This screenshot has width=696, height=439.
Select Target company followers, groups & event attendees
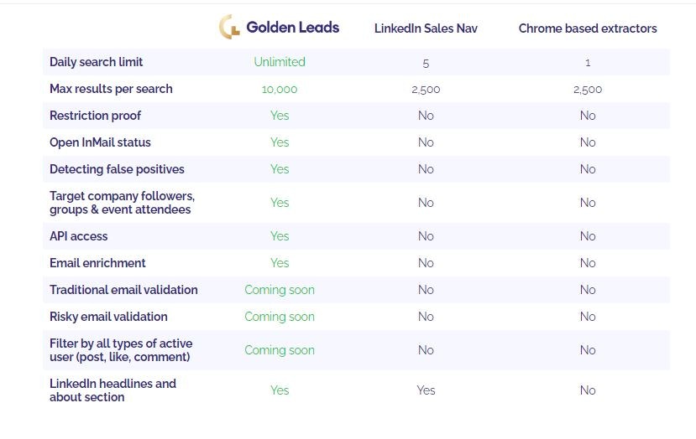coord(122,203)
